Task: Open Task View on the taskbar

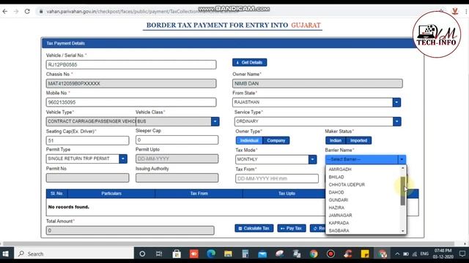Action: [159, 254]
